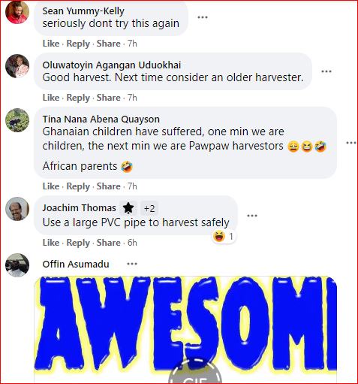Reply to Tina Nana Abena Quayson's comment
This screenshot has height=384, width=358.
(78, 186)
